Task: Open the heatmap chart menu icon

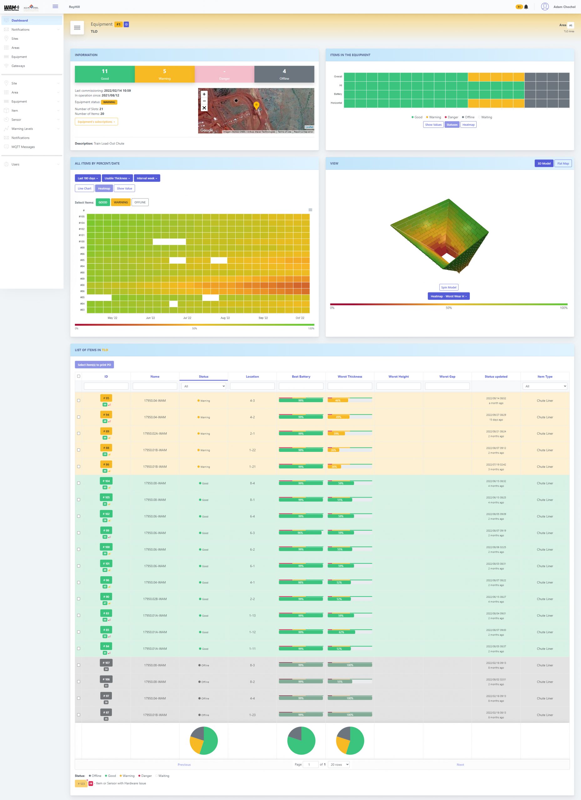Action: tap(310, 210)
